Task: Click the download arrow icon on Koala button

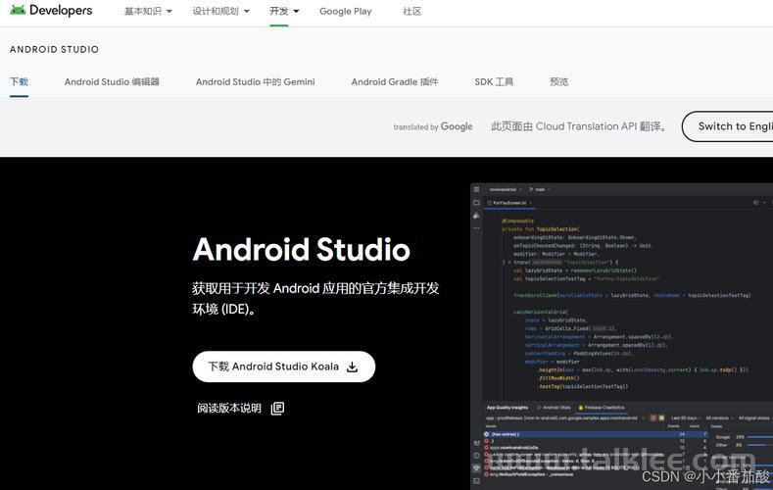Action: pos(352,367)
